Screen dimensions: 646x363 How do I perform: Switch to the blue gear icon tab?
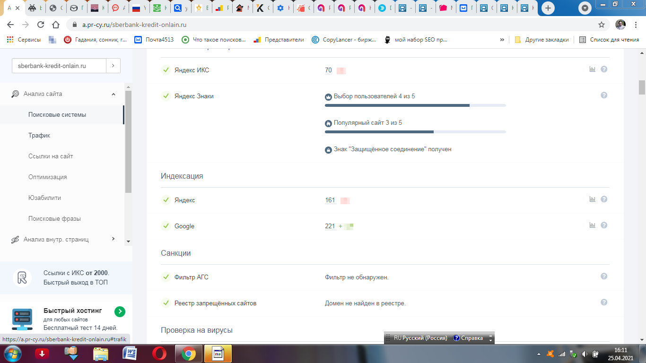[281, 8]
